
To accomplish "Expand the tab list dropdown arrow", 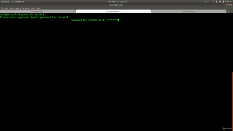I will pyautogui.click(x=232, y=11).
